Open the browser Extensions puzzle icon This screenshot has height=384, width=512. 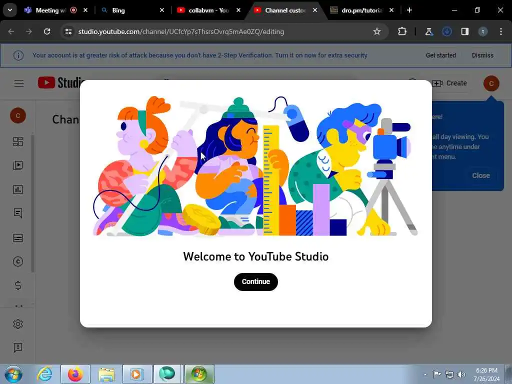[402, 31]
